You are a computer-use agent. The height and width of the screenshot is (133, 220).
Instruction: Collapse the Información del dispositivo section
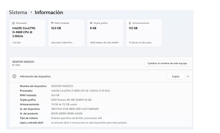(188, 76)
